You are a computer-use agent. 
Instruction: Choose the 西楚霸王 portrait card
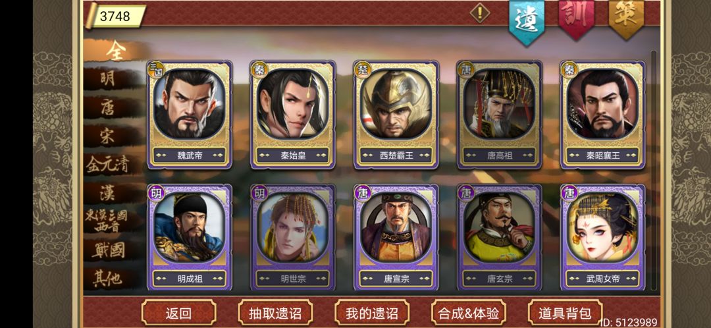click(x=396, y=115)
